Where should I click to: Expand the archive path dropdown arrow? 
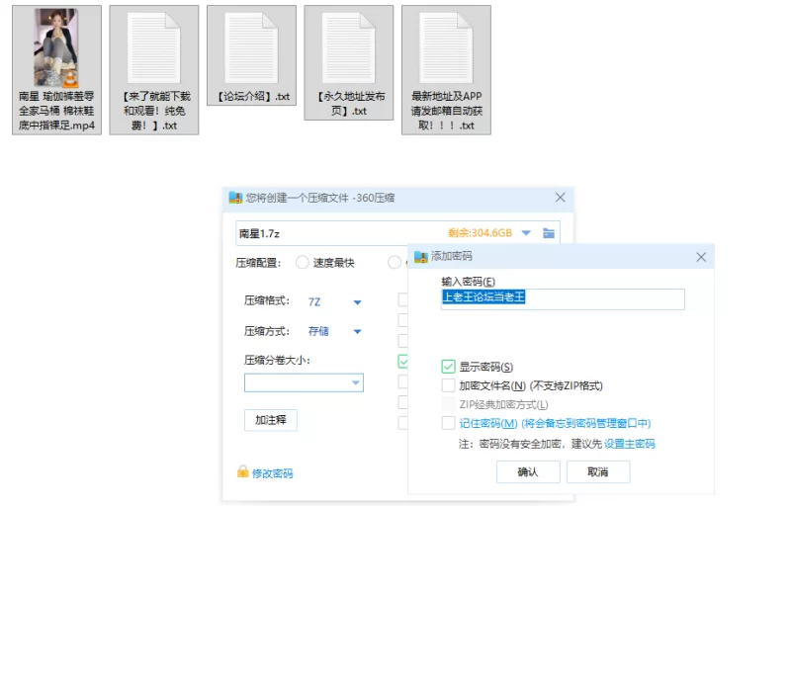coord(526,233)
